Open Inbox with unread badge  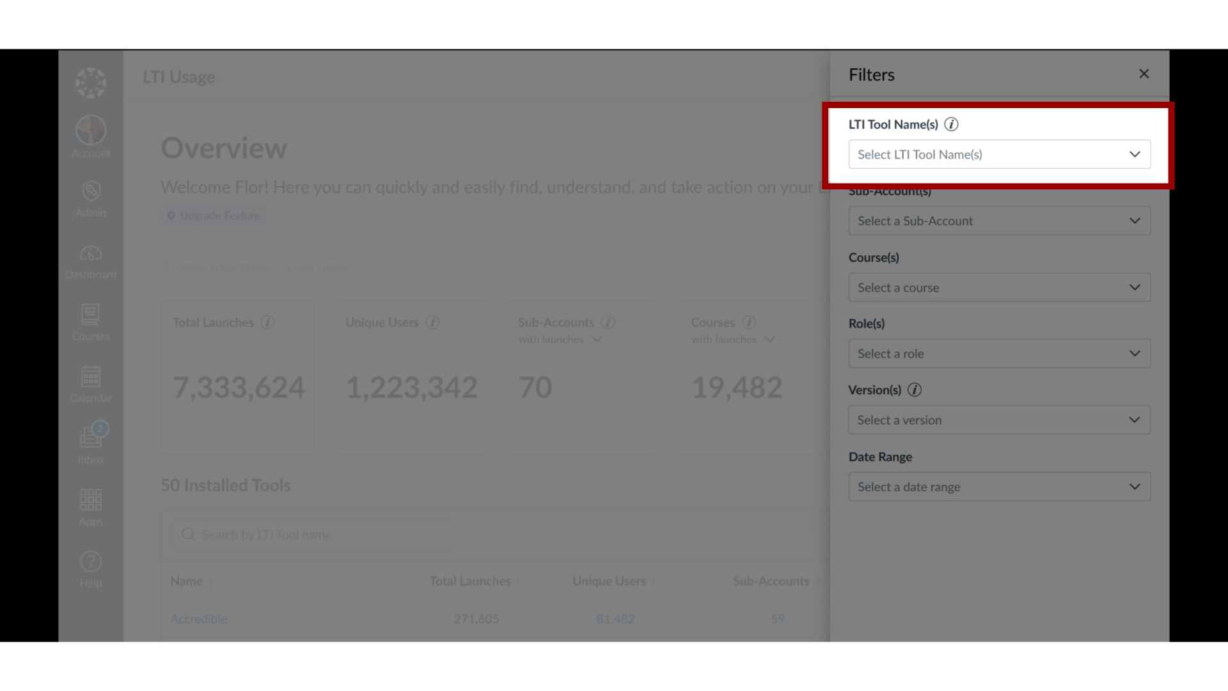coord(91,443)
